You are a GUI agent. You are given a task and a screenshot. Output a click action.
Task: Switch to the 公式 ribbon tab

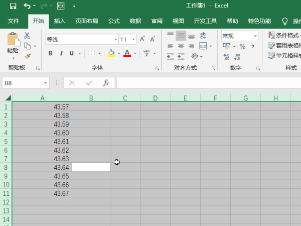pyautogui.click(x=114, y=21)
